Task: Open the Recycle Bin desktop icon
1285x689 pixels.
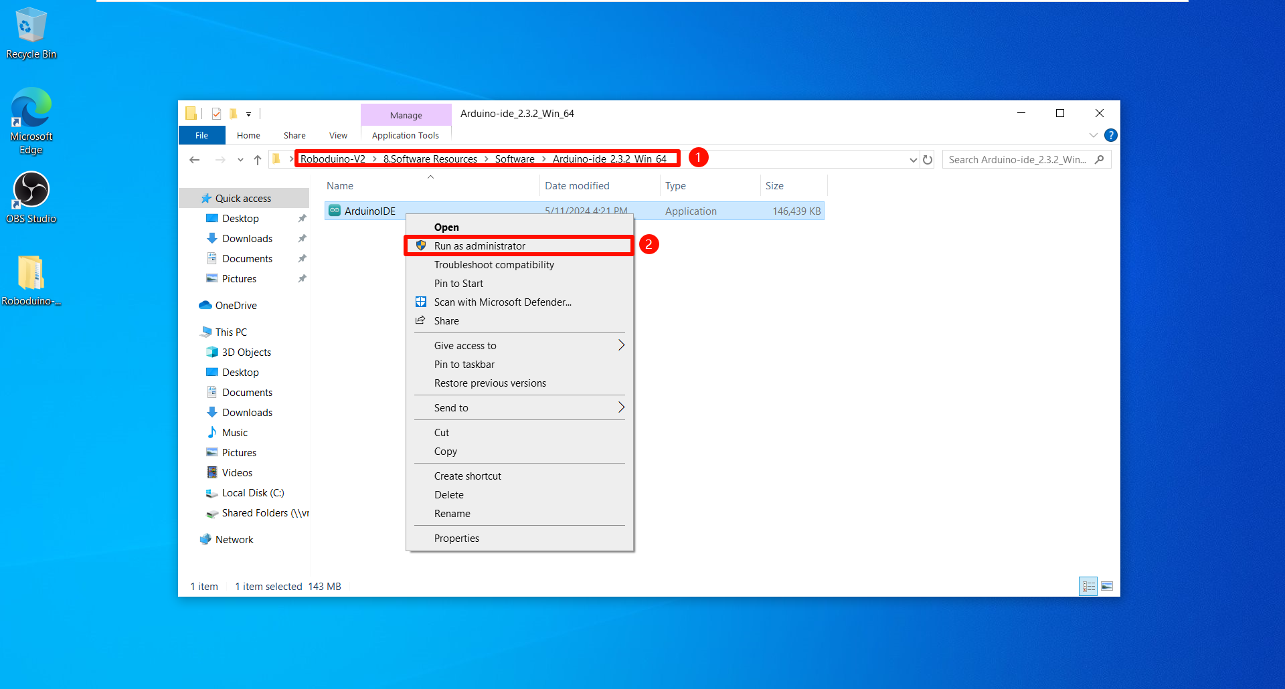Action: [31, 33]
